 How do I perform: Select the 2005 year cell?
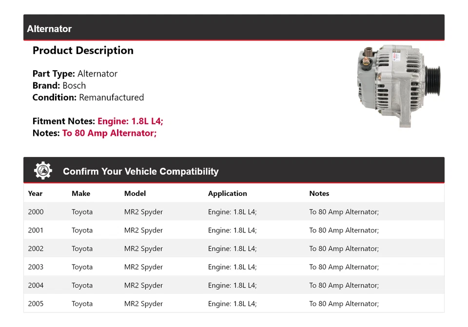(x=36, y=304)
